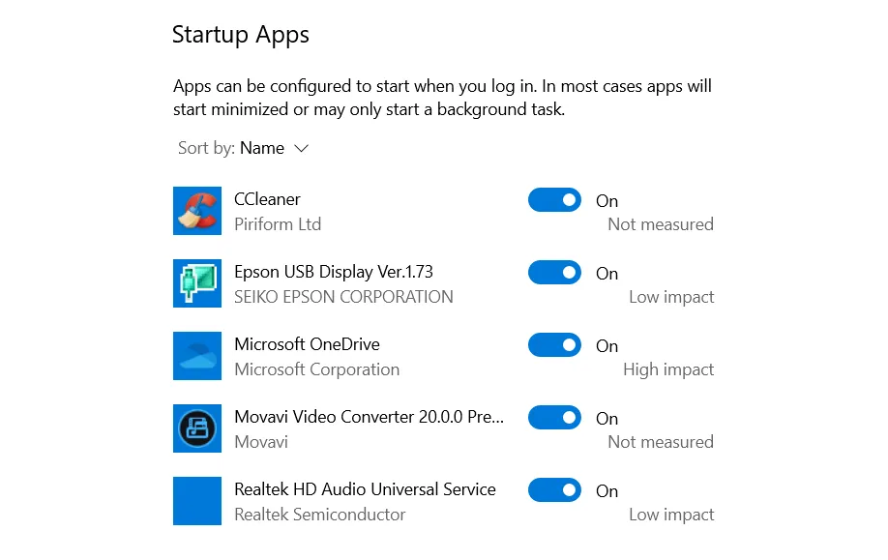Screen dimensions: 888x560
Task: Click the Piriform Ltd publisher text
Action: tap(278, 224)
